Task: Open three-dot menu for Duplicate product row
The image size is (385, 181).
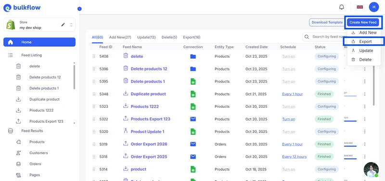Action: 365,94
